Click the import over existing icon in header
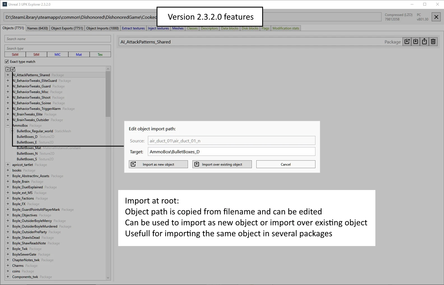Viewport: 444px width, 285px height. coord(416,42)
